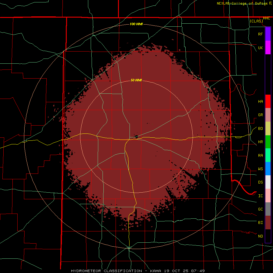Click the "KAMA" station ID in the bottom title

[x=156, y=271]
